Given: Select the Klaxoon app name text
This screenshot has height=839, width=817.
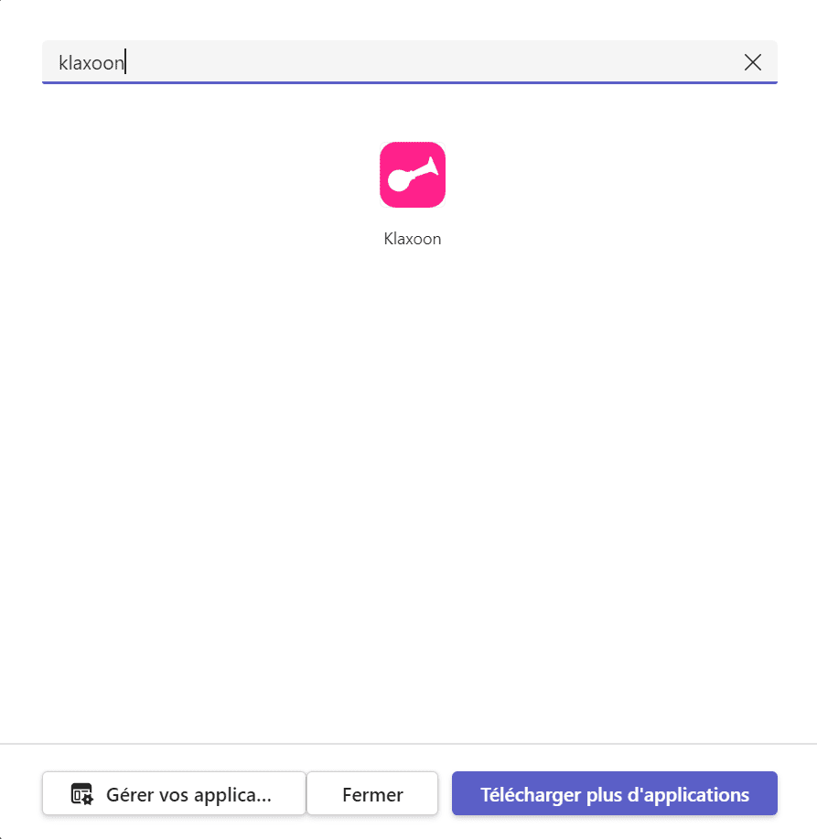Looking at the screenshot, I should 413,239.
